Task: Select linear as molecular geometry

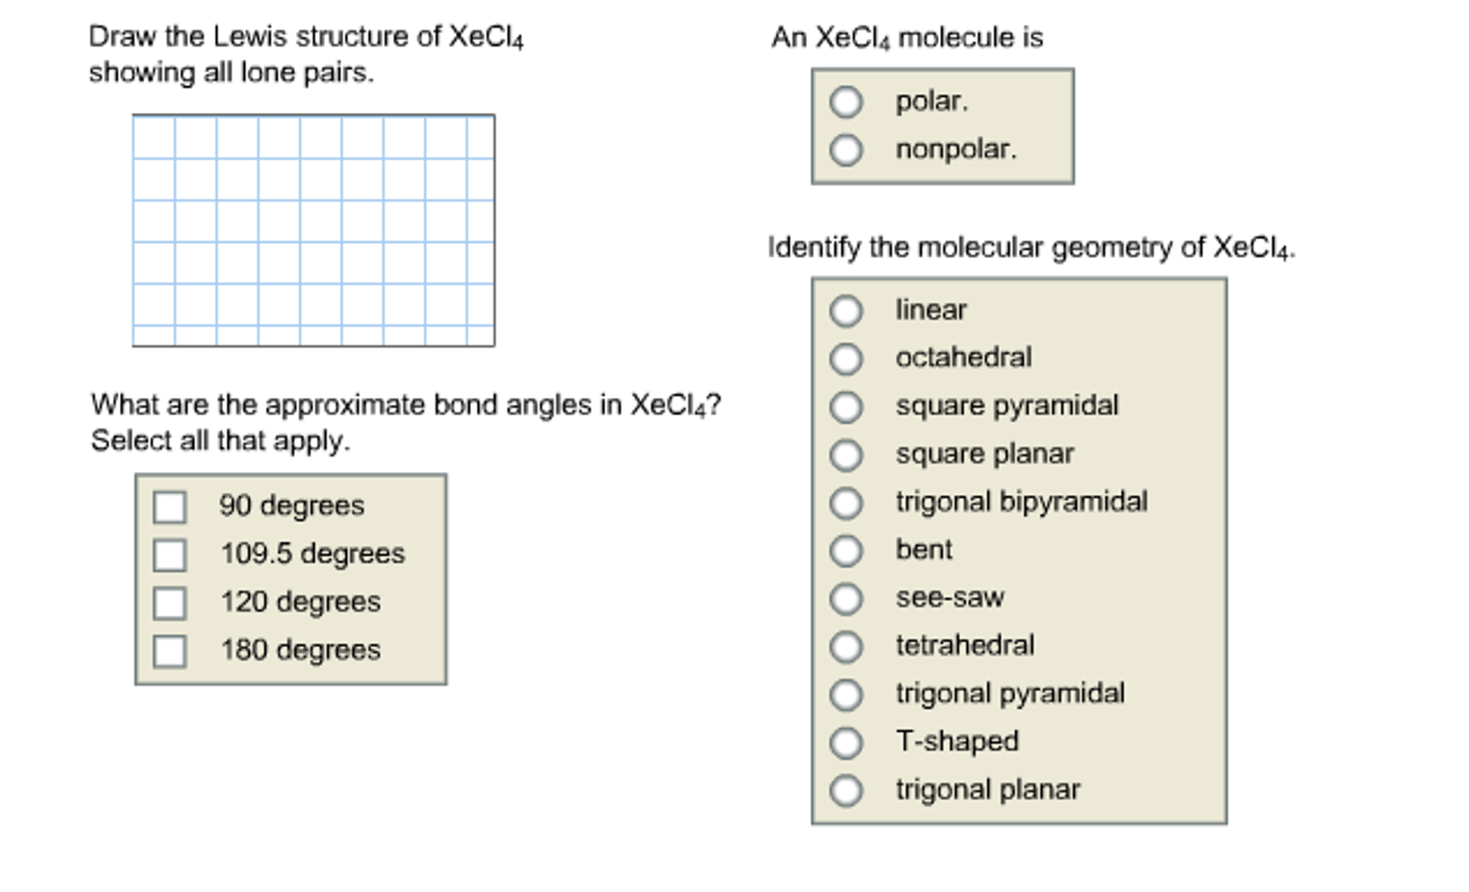Action: tap(845, 310)
